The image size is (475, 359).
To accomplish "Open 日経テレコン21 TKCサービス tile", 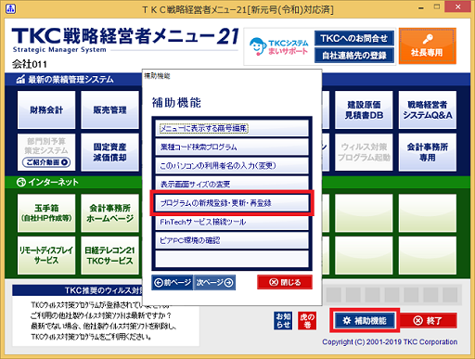I will [109, 255].
